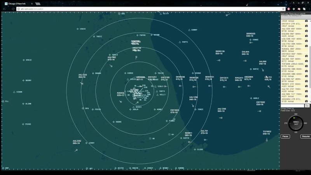Viewport: 311px width, 175px height.
Task: Switch to the Chicago O'Hare Intl browser tab
Action: [x=18, y=3]
